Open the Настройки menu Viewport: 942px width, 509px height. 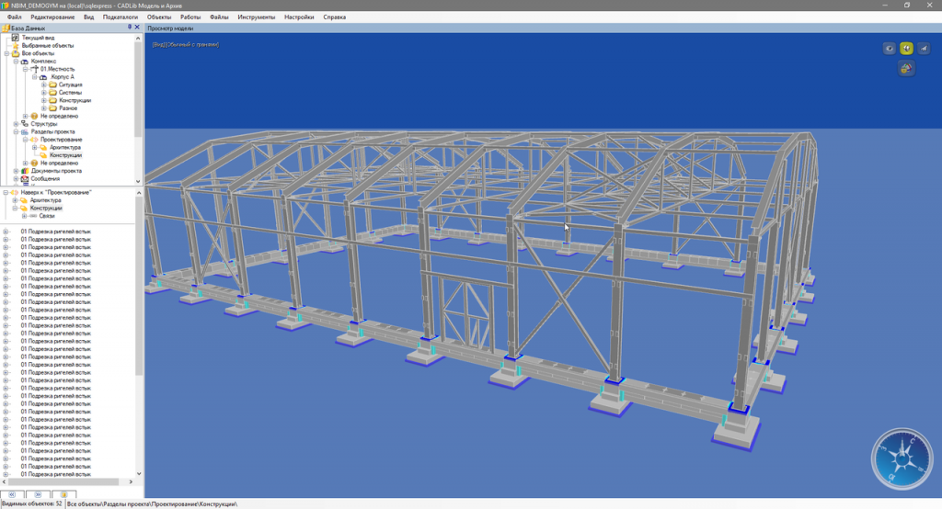[x=299, y=17]
